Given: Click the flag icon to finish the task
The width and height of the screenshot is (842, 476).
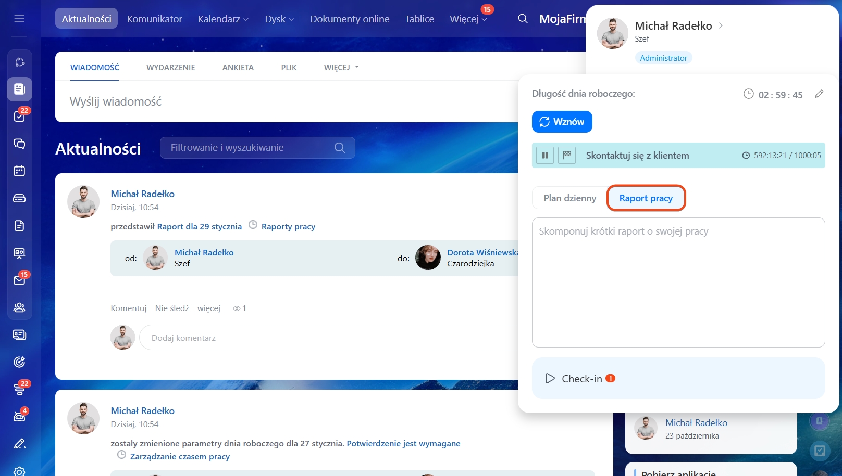Looking at the screenshot, I should (567, 156).
